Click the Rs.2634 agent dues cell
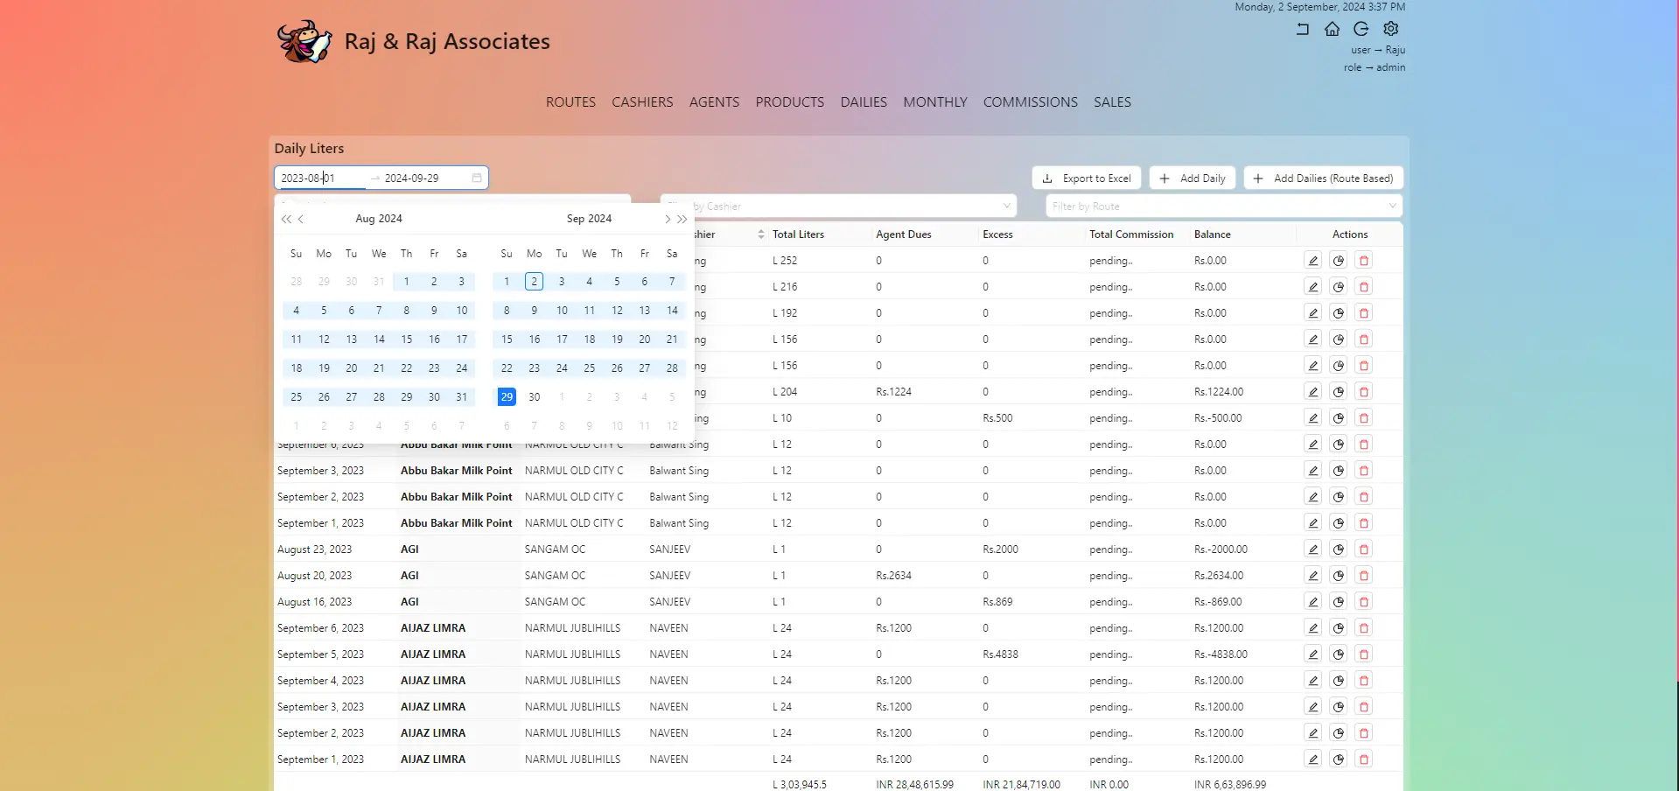Screen dimensions: 1679x791 pos(893,576)
